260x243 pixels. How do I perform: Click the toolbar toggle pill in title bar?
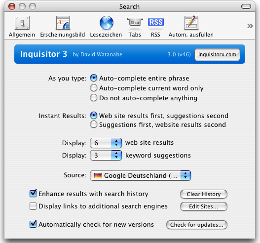click(246, 6)
